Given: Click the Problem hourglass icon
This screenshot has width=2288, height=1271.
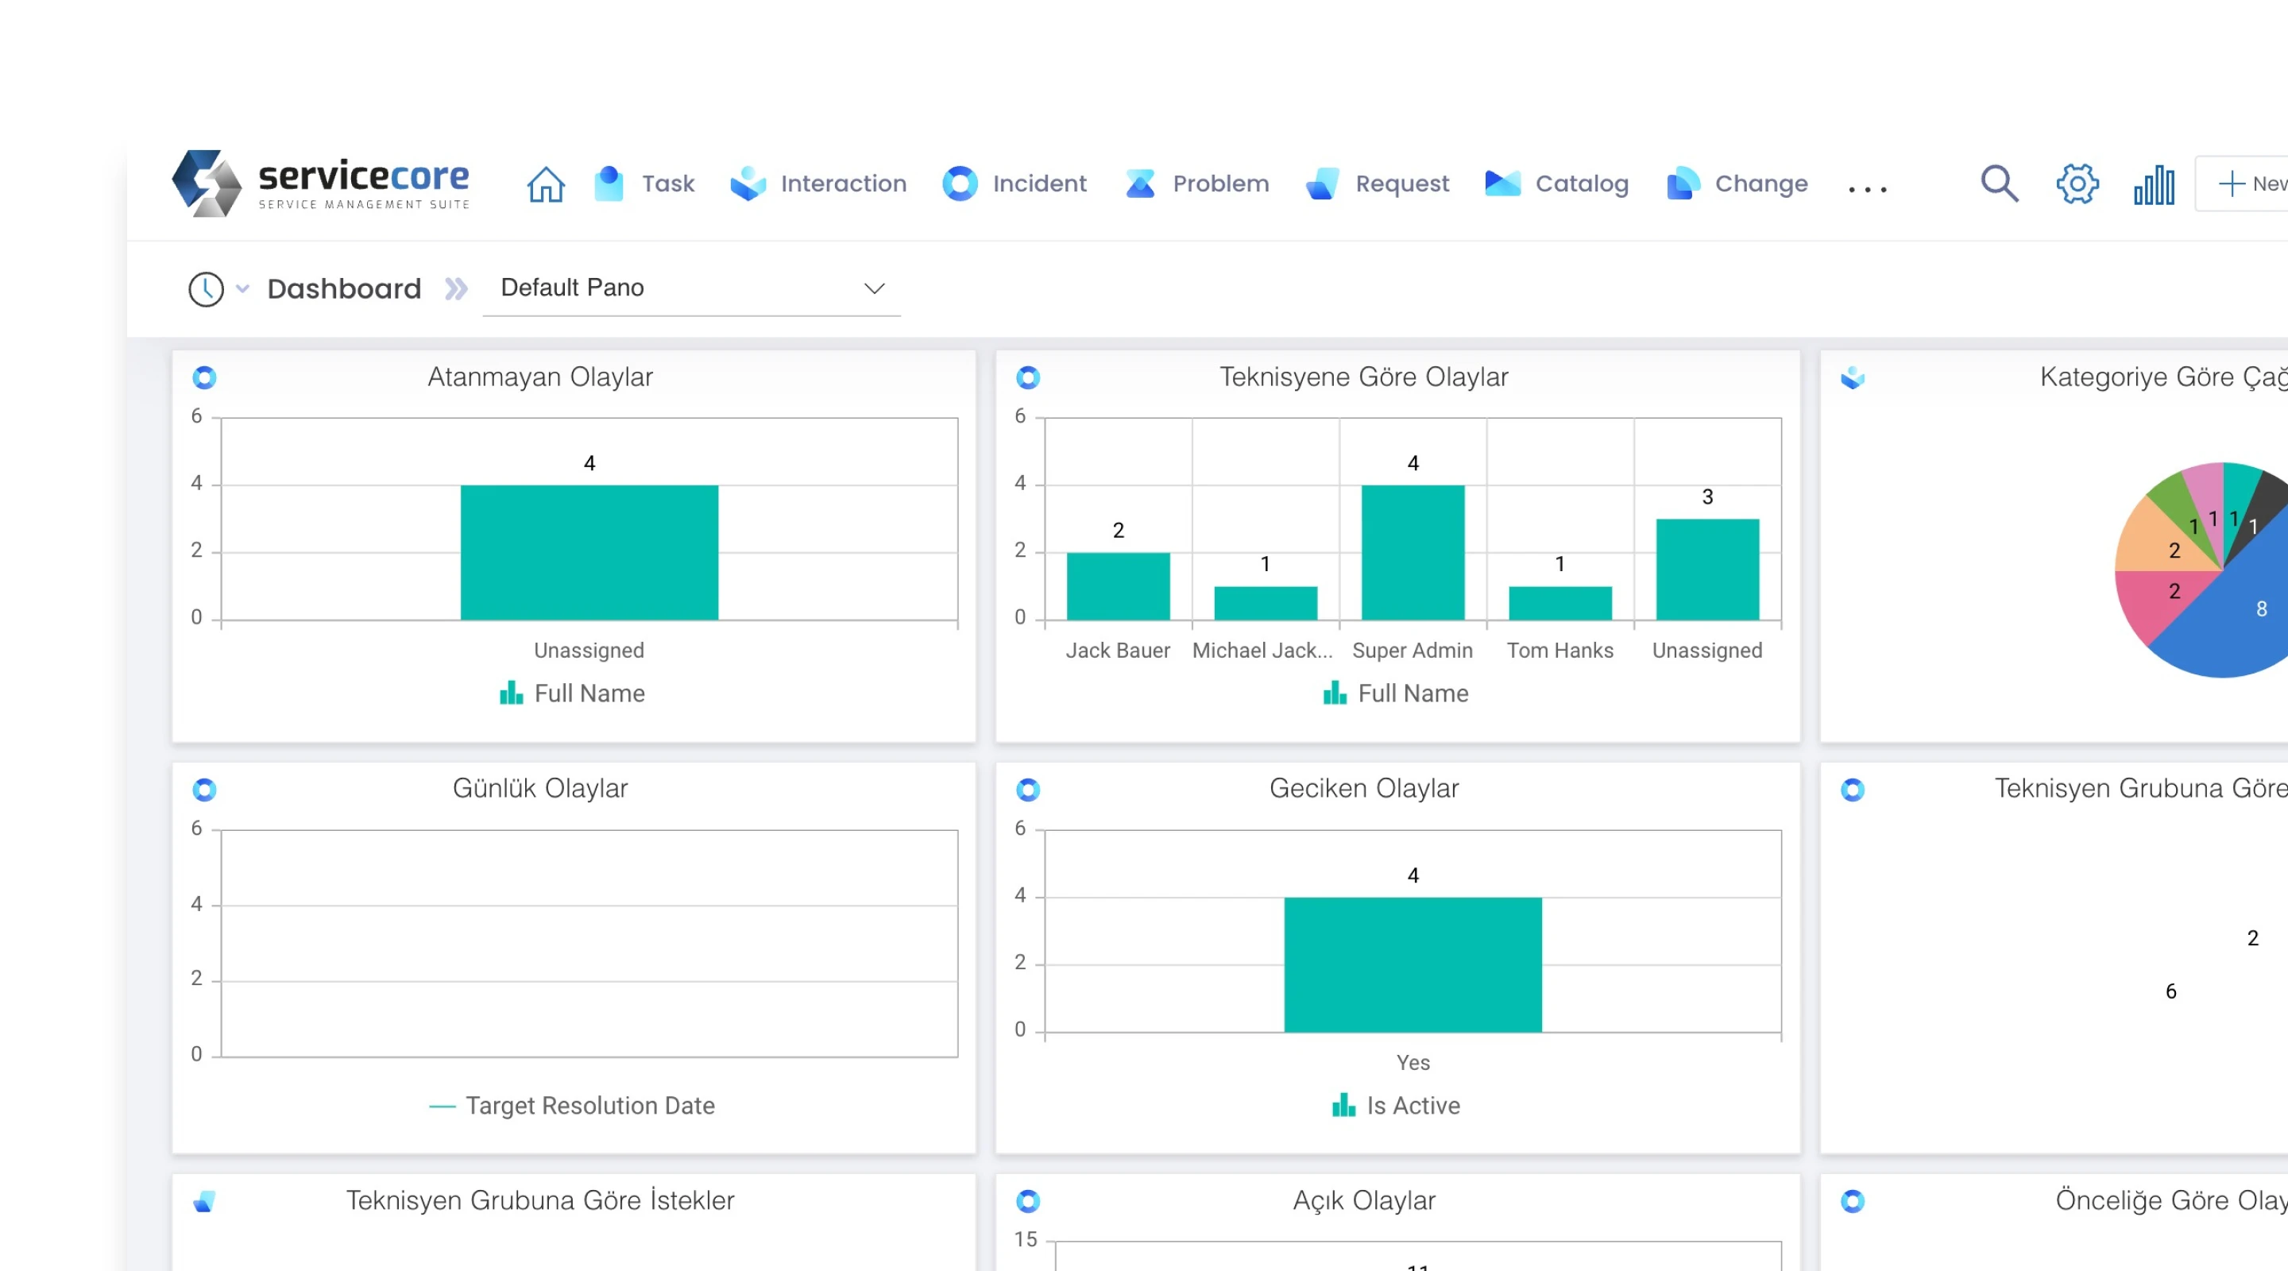Looking at the screenshot, I should pyautogui.click(x=1141, y=184).
